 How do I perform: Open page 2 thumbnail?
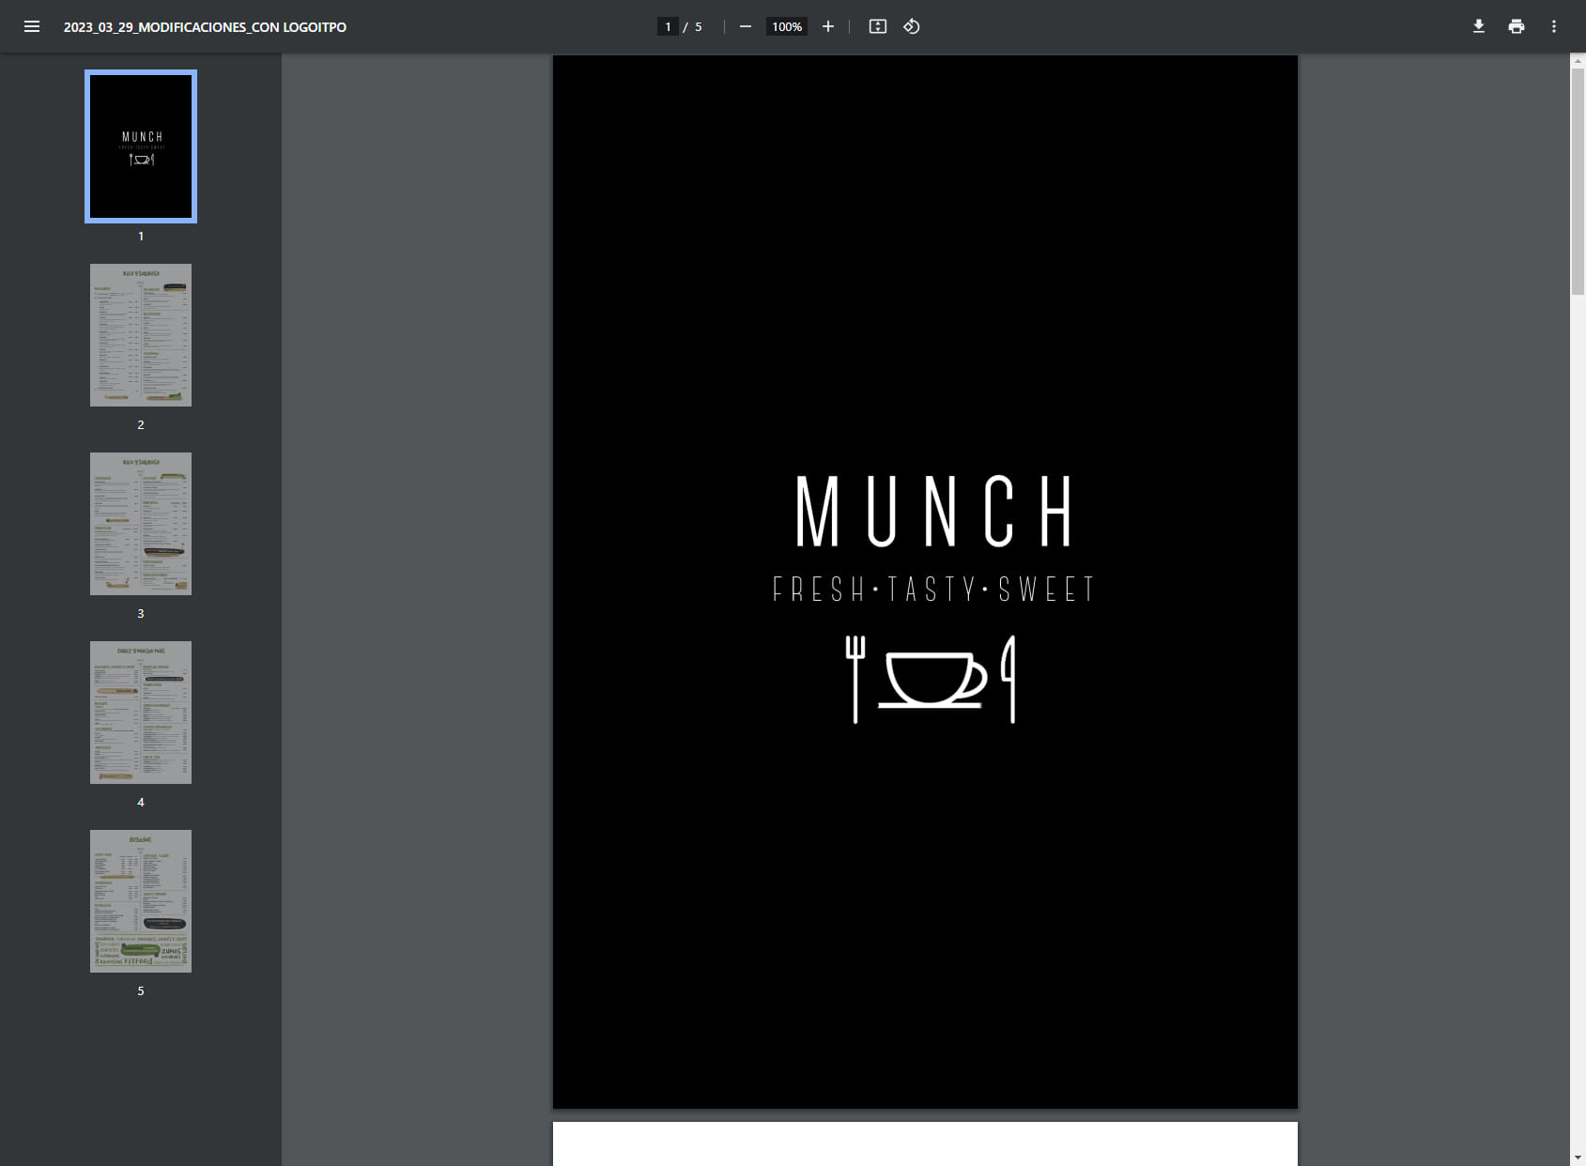[141, 335]
